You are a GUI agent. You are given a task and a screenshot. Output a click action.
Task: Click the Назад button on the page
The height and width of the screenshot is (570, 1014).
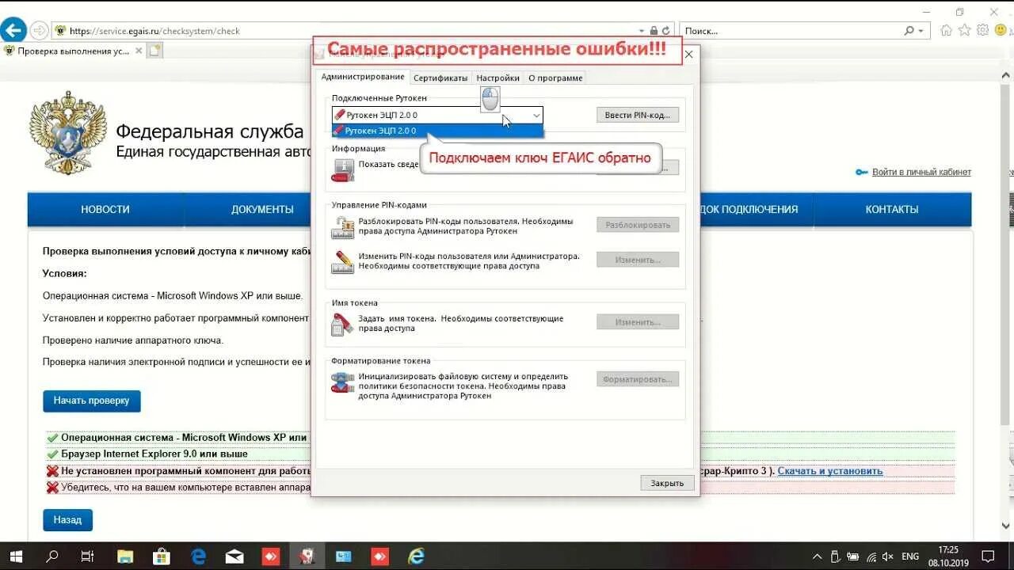point(68,520)
